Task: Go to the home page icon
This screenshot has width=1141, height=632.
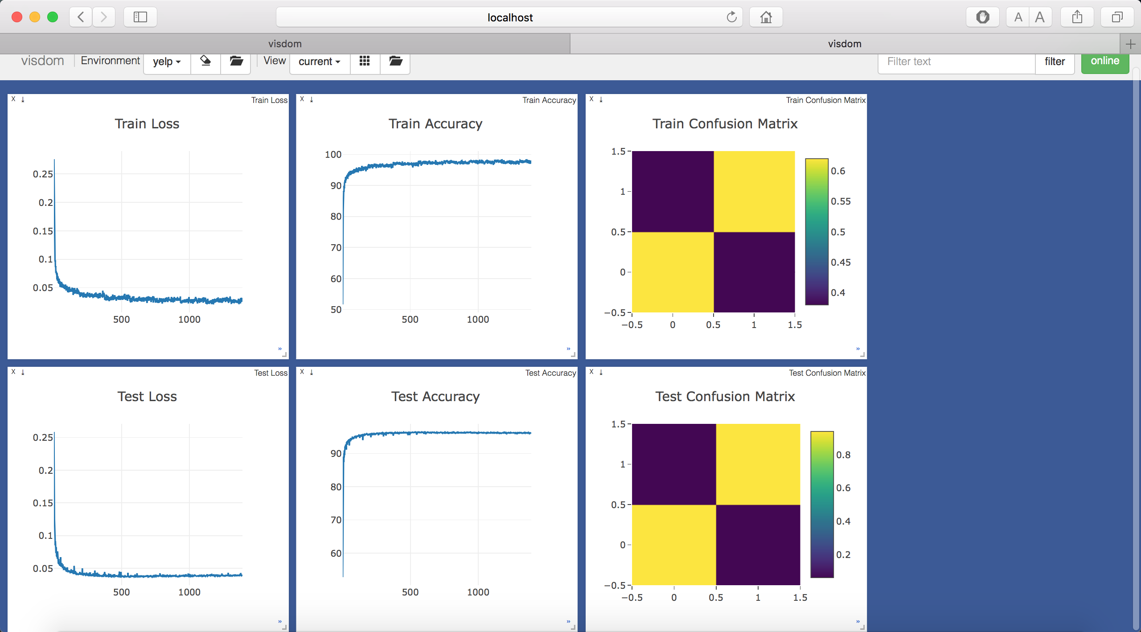Action: [x=766, y=17]
